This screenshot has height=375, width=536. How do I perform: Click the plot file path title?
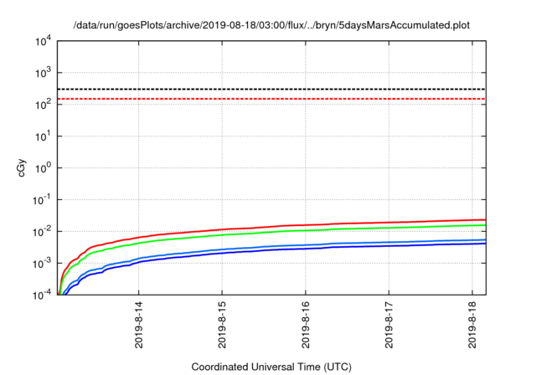(x=271, y=25)
